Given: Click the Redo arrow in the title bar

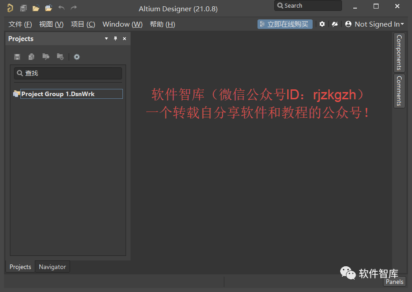Looking at the screenshot, I should pyautogui.click(x=74, y=8).
